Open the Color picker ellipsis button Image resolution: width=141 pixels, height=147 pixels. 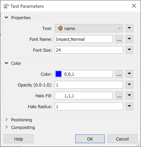click(119, 74)
